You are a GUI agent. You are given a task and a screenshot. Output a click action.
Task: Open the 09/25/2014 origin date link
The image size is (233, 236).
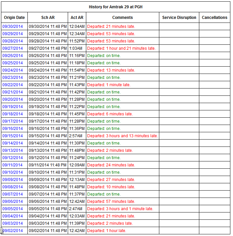(x=13, y=63)
